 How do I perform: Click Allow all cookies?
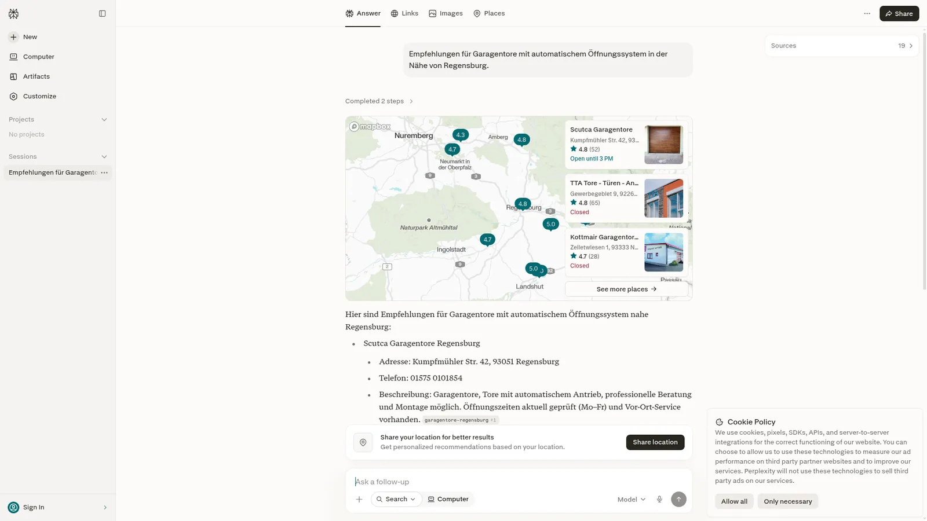pyautogui.click(x=734, y=501)
